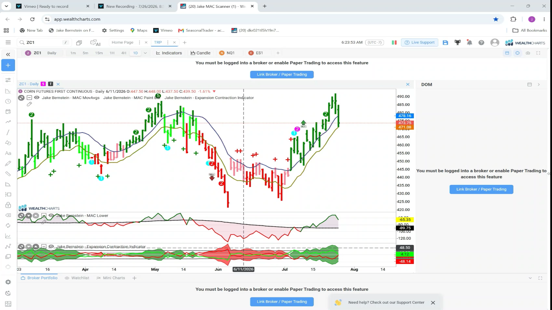This screenshot has height=310, width=552.
Task: Open the trophy achievements icon
Action: click(457, 42)
